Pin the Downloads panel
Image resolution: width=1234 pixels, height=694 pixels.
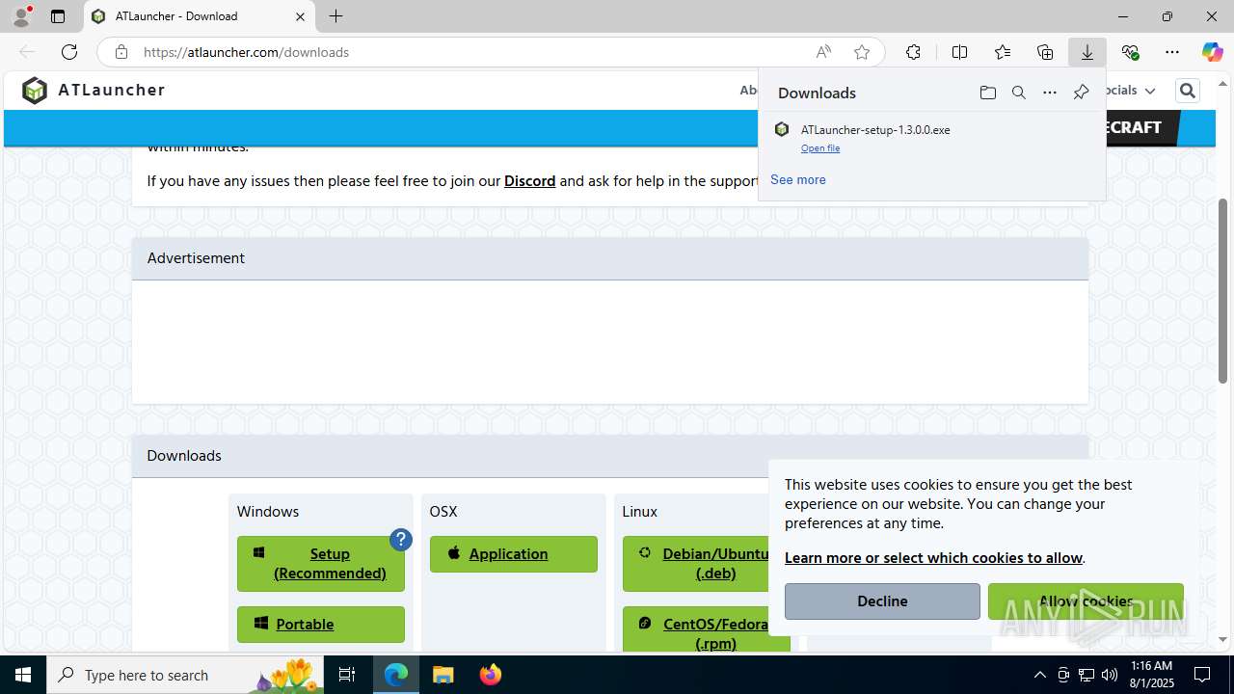click(x=1081, y=93)
